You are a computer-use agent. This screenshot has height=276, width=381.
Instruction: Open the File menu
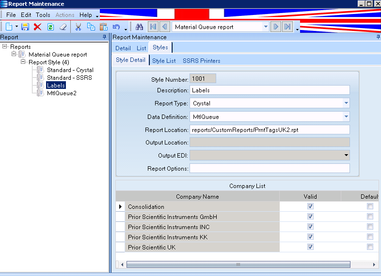tap(11, 15)
